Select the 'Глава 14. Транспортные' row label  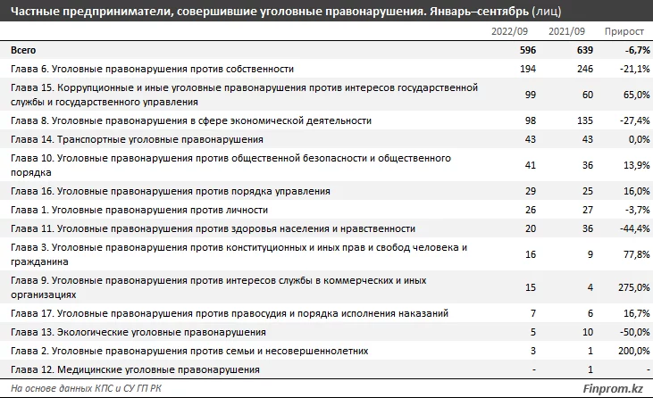pyautogui.click(x=137, y=139)
